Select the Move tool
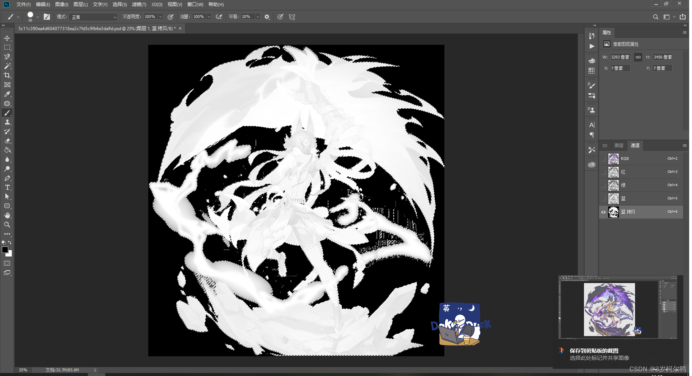The height and width of the screenshot is (376, 692). (x=7, y=38)
